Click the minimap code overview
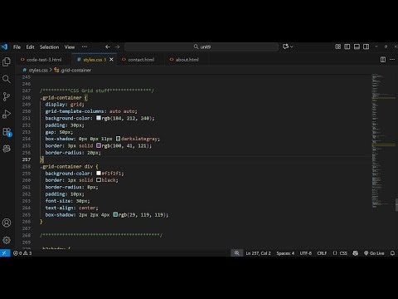 point(383,140)
